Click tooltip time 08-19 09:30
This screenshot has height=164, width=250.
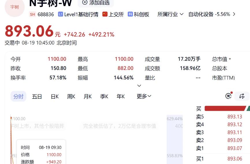point(50,147)
